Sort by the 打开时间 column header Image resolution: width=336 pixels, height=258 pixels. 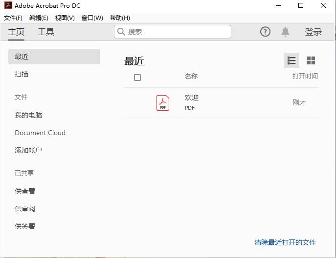(x=305, y=76)
